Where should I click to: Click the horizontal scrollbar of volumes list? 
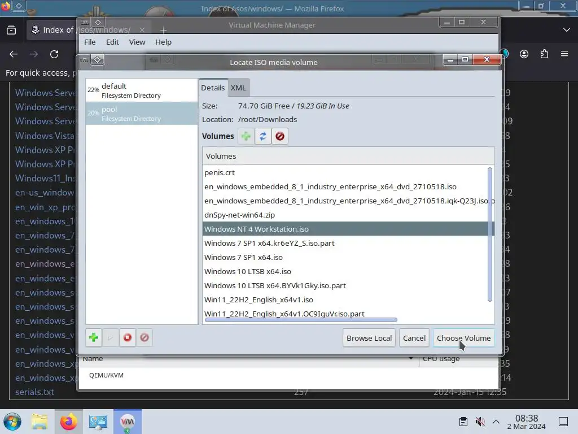point(301,320)
